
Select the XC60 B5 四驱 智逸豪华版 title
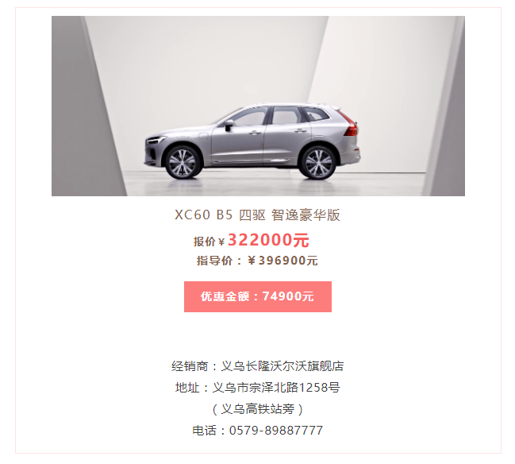(257, 215)
